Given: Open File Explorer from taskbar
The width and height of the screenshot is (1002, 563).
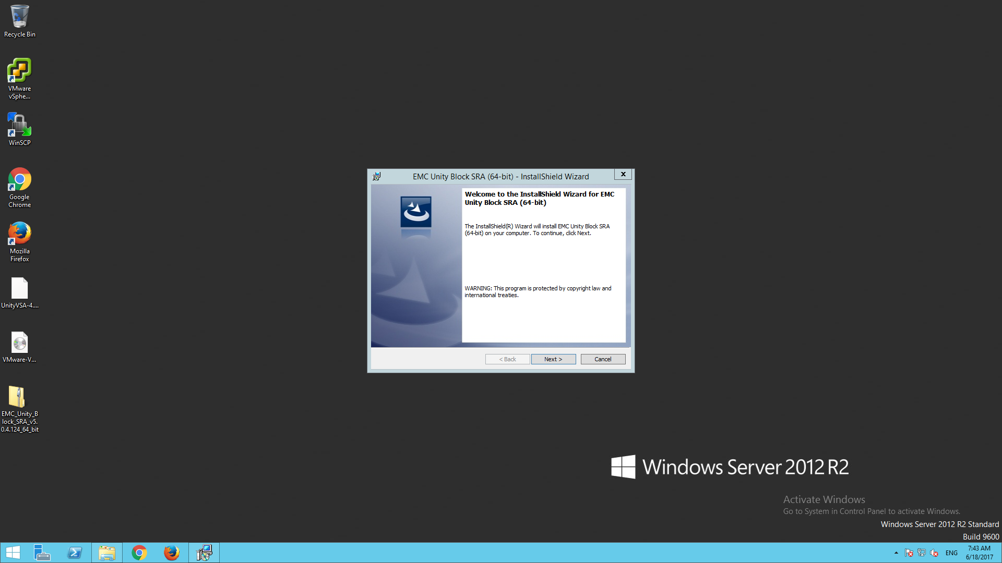Looking at the screenshot, I should click(107, 553).
